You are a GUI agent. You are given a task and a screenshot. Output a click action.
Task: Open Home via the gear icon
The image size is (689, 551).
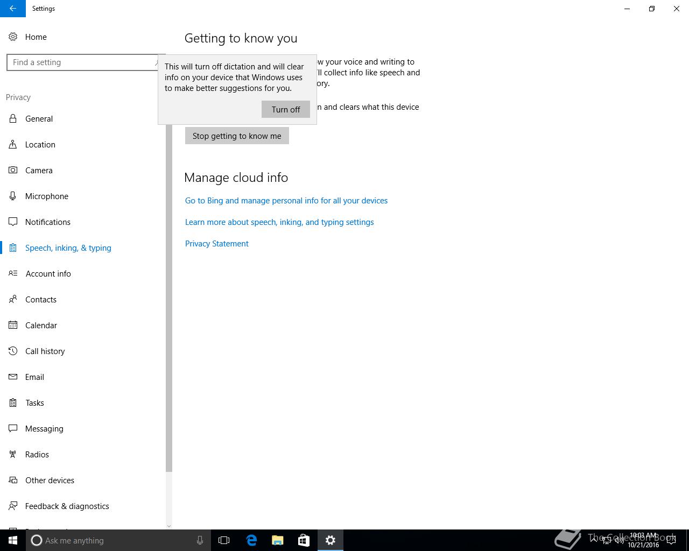tap(13, 37)
